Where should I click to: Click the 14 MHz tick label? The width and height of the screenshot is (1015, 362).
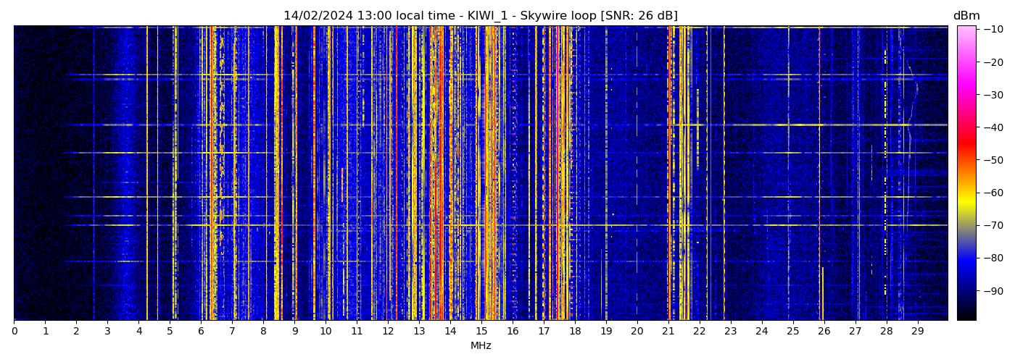pos(450,331)
